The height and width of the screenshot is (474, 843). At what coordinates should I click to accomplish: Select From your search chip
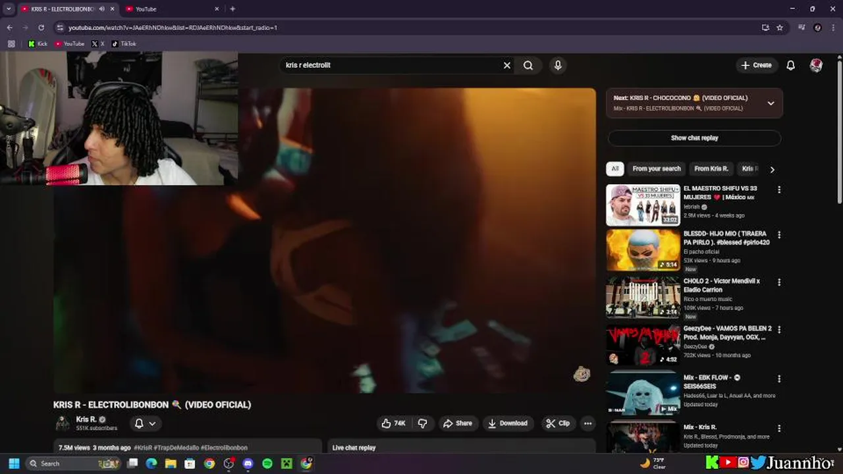657,169
